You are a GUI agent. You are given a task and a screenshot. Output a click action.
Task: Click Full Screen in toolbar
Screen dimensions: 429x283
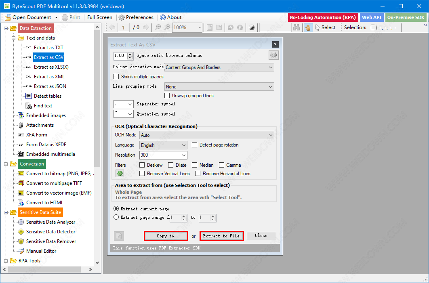click(100, 17)
